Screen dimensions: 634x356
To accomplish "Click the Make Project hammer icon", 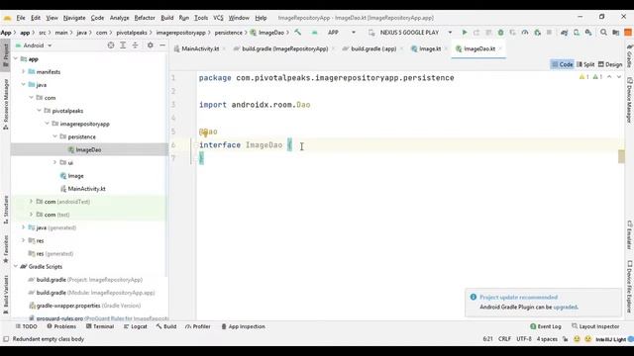I will pos(298,33).
